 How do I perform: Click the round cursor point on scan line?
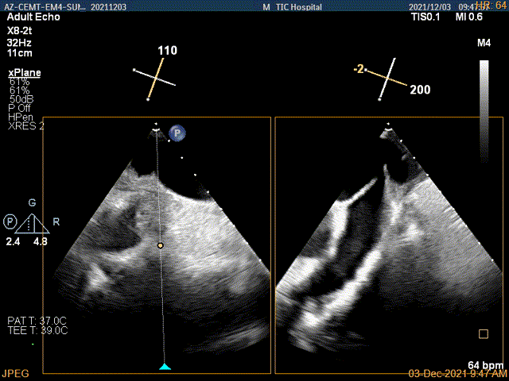click(x=161, y=246)
